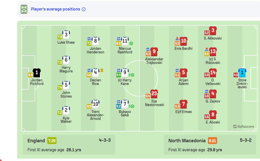Click the goal icon next to Marcus Rashford

tap(131, 43)
